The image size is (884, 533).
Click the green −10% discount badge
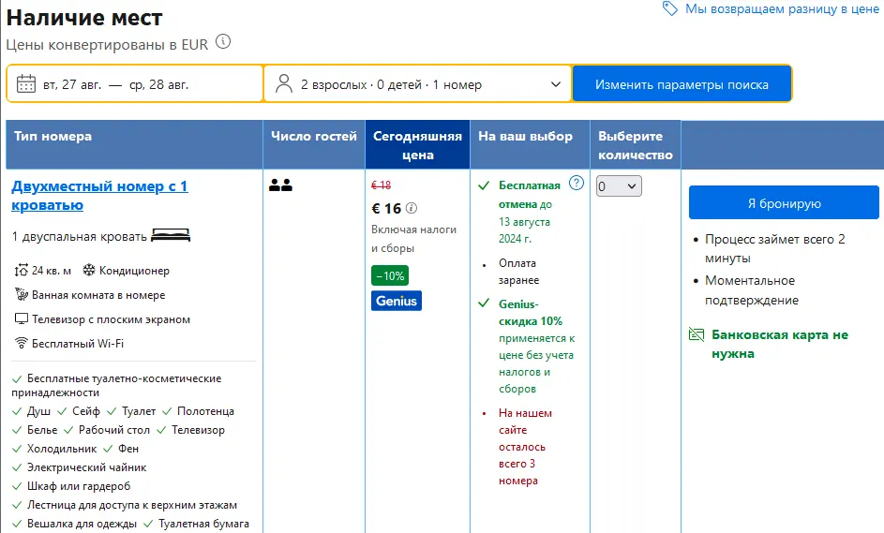pyautogui.click(x=390, y=276)
